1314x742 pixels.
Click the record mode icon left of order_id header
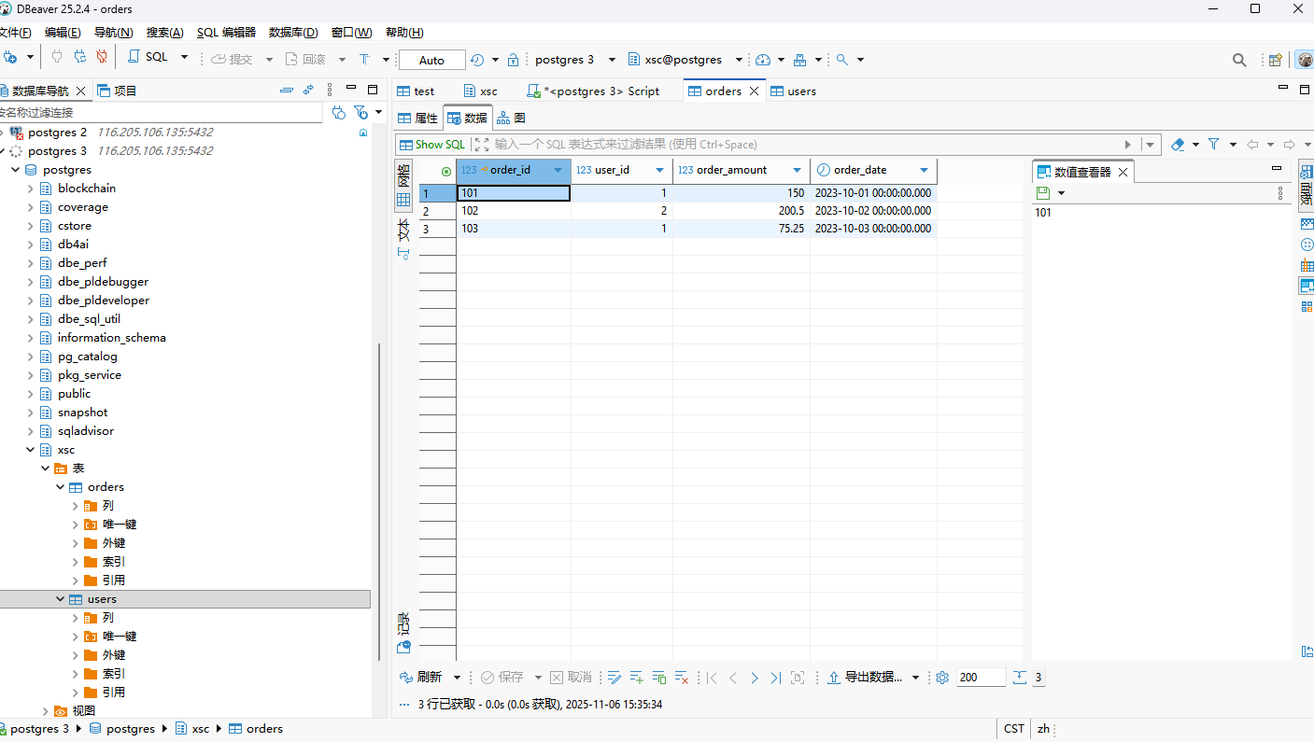point(445,171)
